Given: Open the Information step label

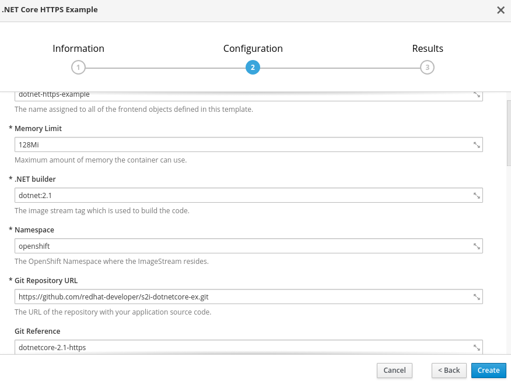Looking at the screenshot, I should click(78, 48).
